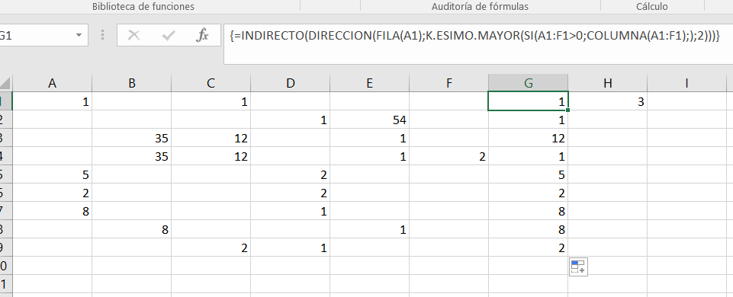This screenshot has height=297, width=733.
Task: Click the Select All corner triangle
Action: click(5, 84)
